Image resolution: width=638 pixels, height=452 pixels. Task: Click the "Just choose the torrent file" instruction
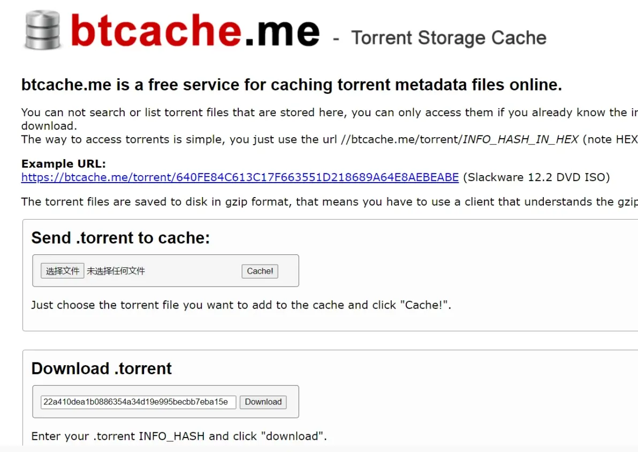[x=241, y=305]
